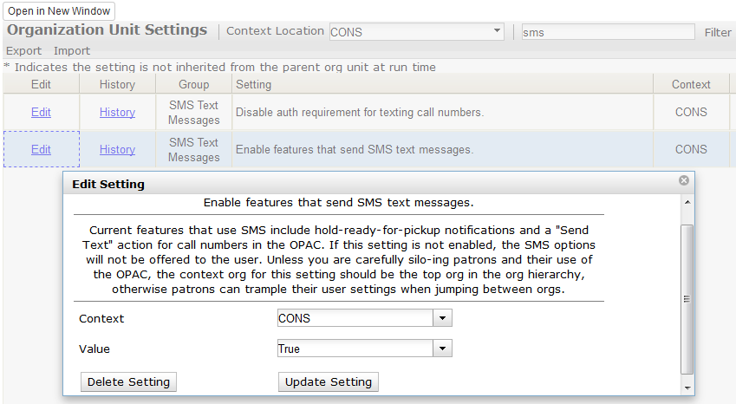736x404 pixels.
Task: Edit the Enable SMS features setting
Action: pos(41,149)
